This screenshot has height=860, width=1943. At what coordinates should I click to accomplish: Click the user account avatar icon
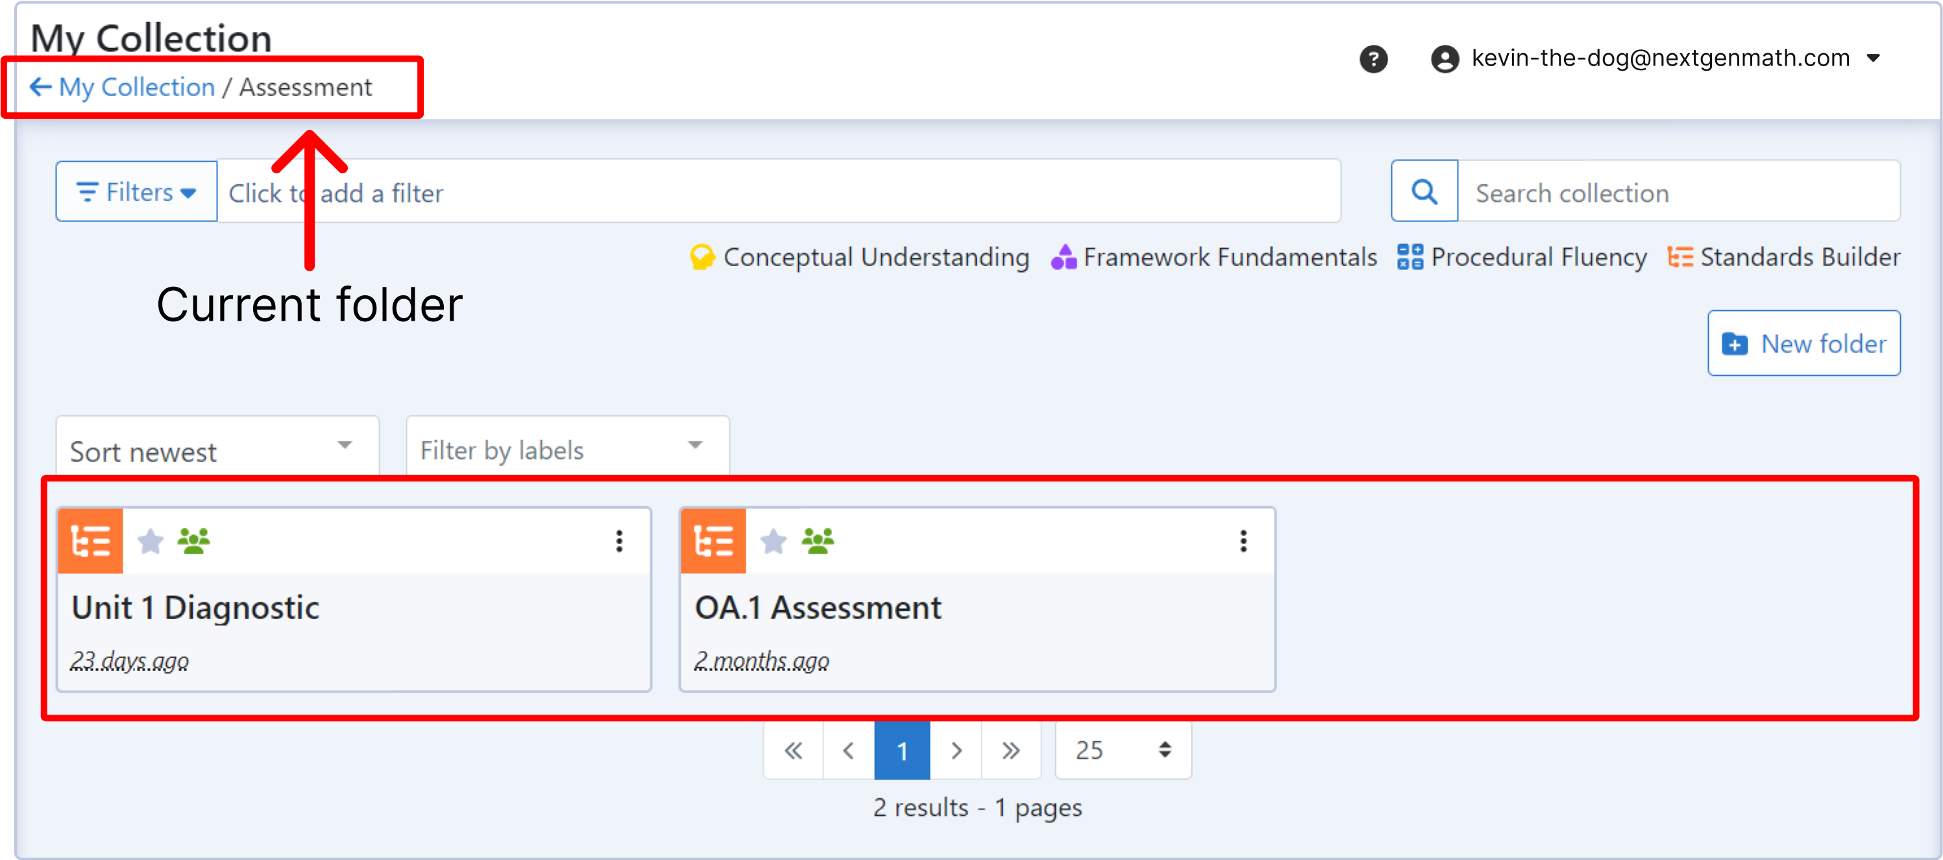click(1445, 59)
